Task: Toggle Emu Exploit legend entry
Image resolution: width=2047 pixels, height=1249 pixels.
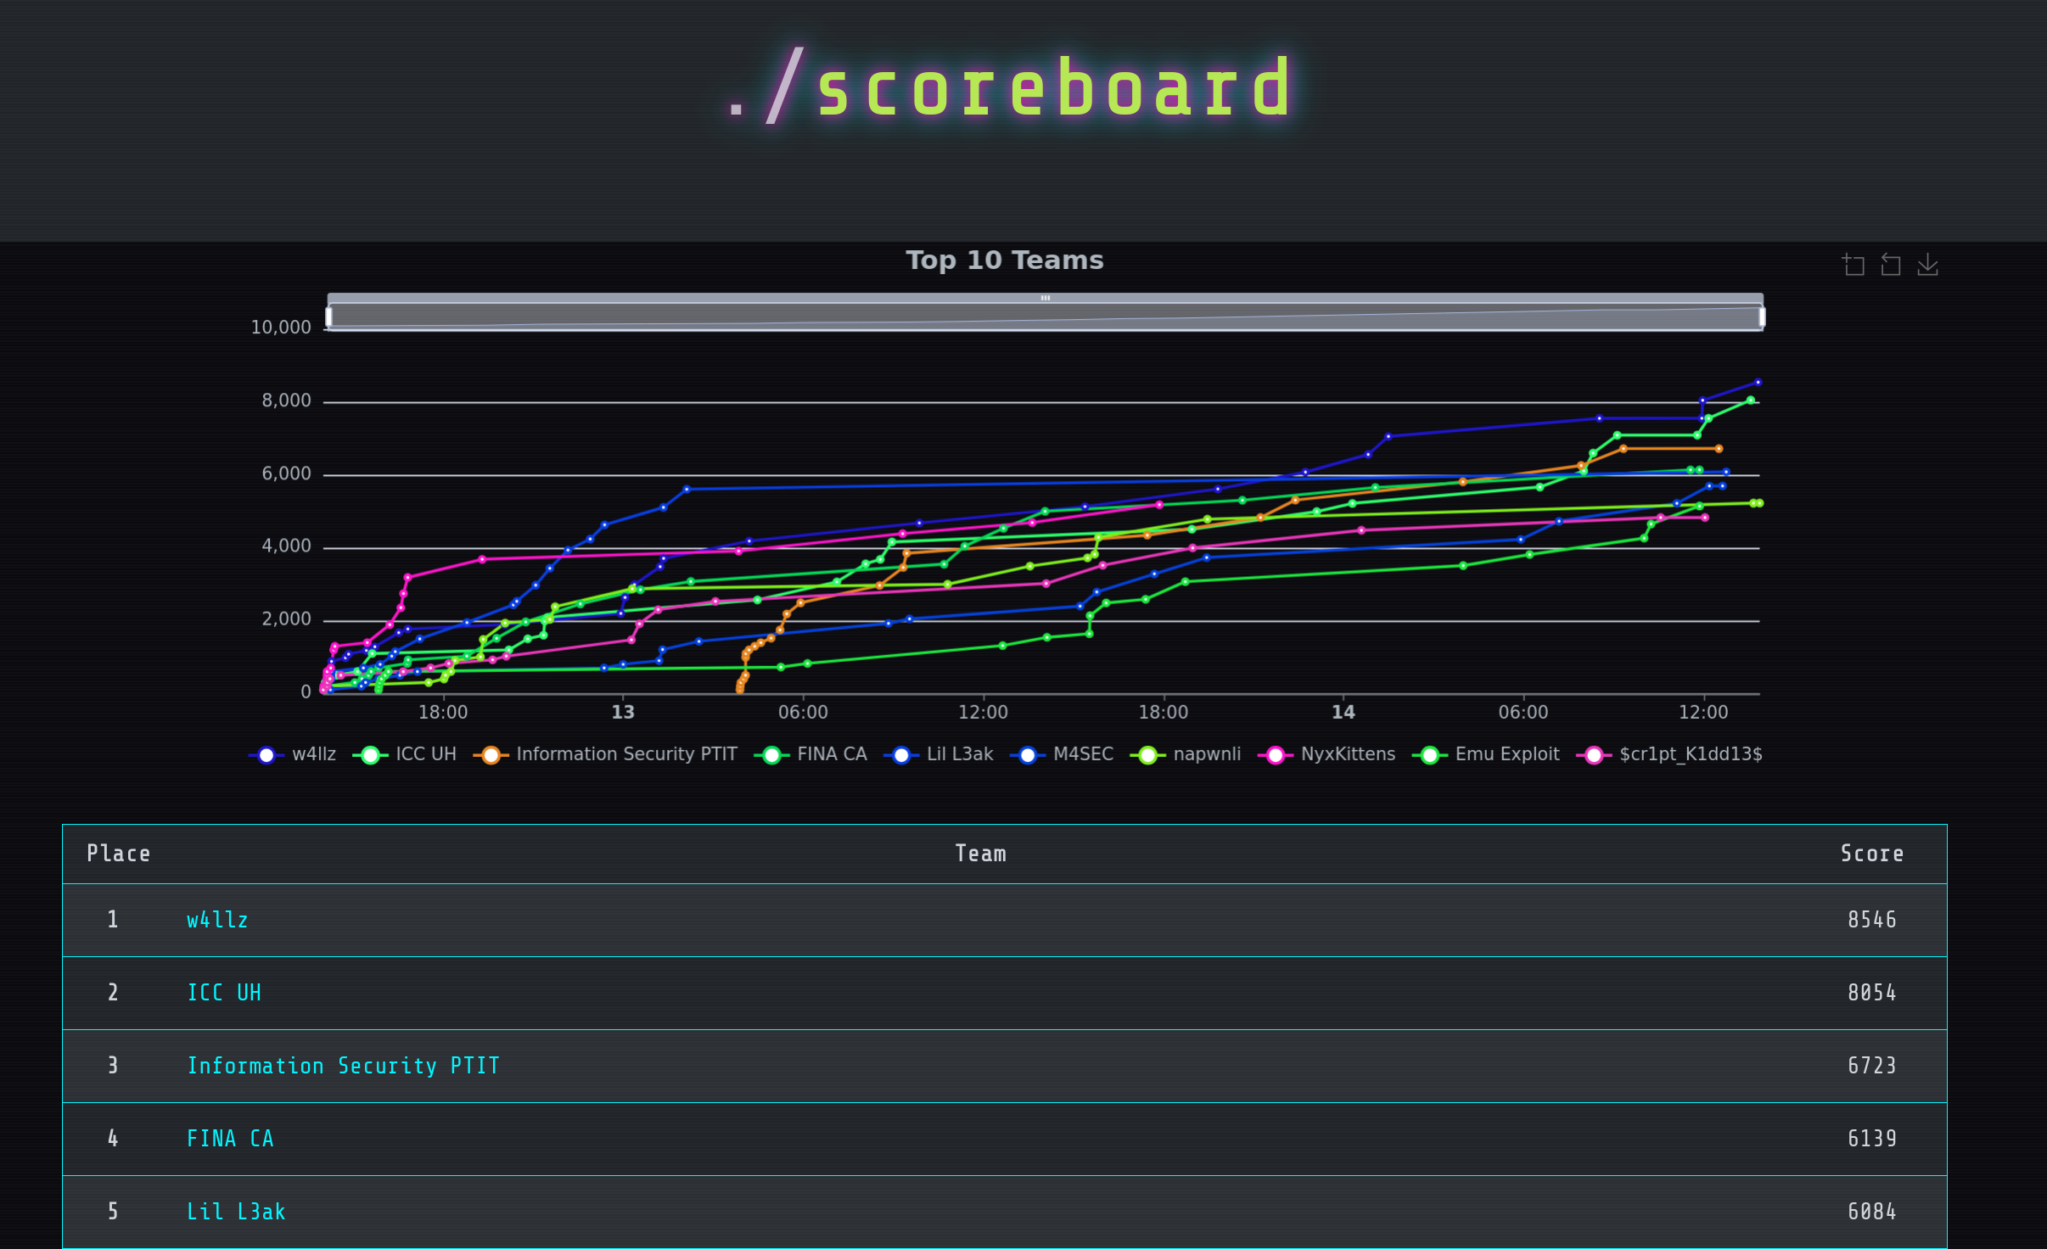Action: [x=1486, y=754]
